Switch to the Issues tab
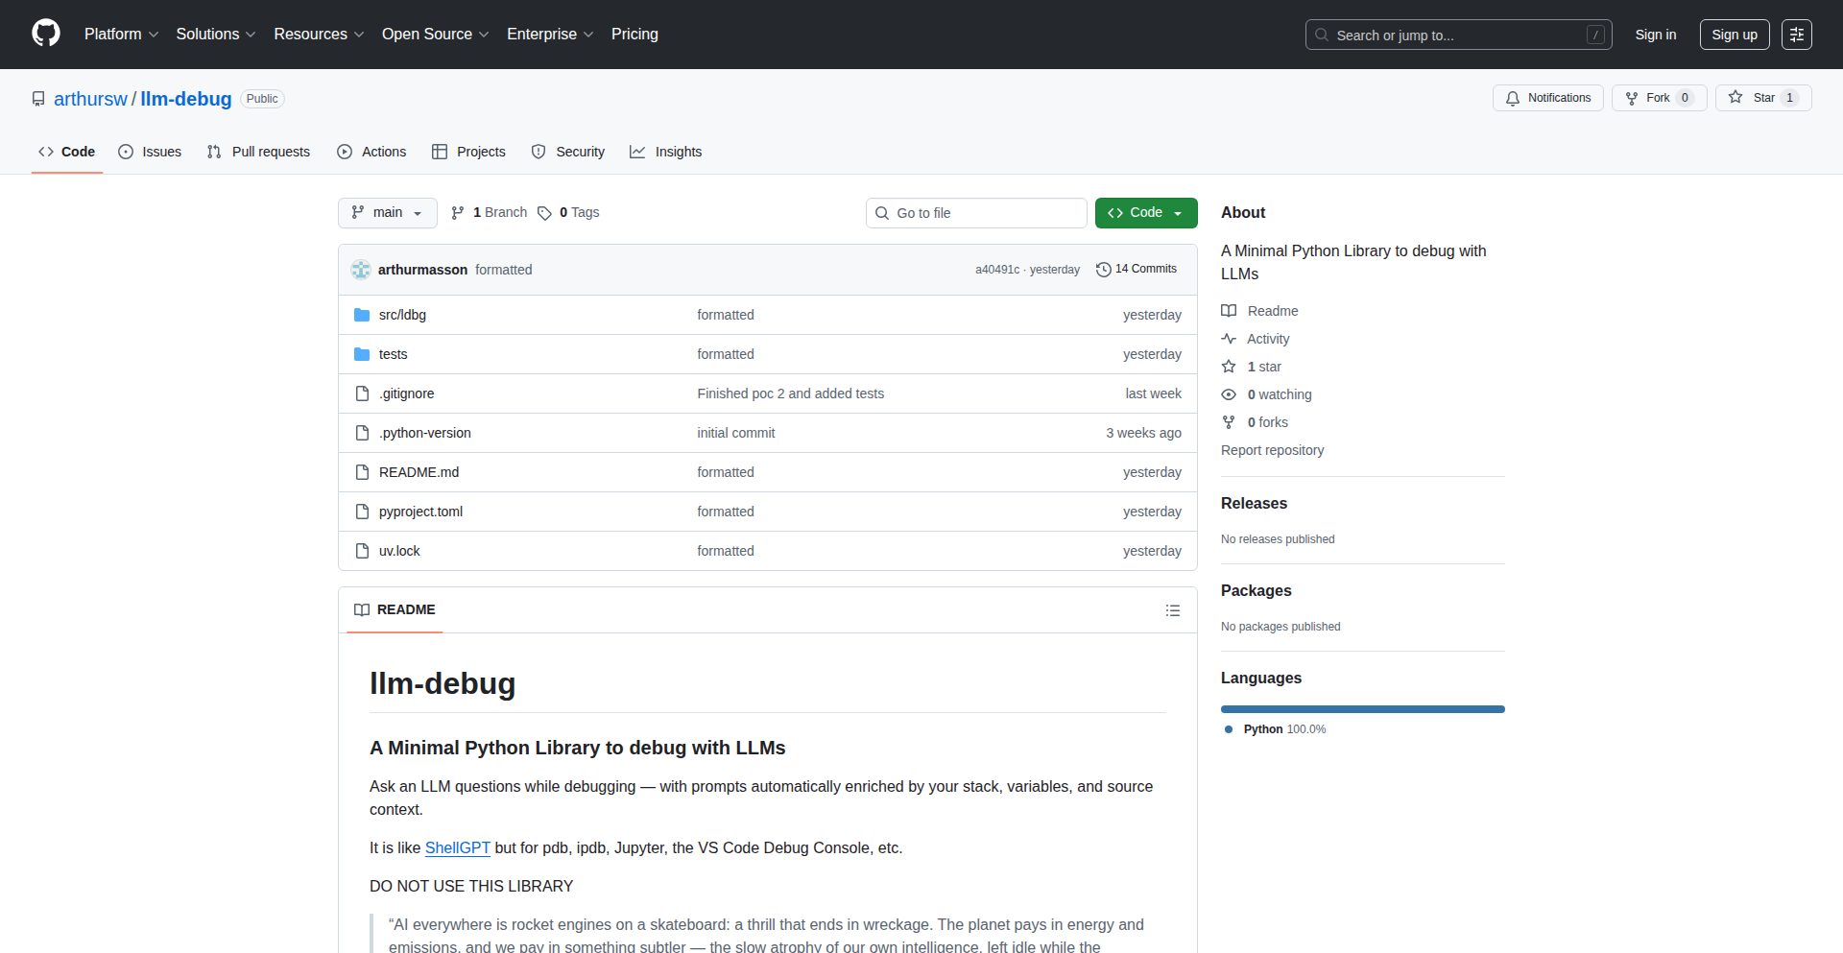1843x953 pixels. click(150, 152)
